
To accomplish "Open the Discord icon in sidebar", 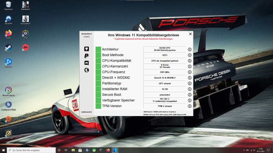I will (86, 63).
